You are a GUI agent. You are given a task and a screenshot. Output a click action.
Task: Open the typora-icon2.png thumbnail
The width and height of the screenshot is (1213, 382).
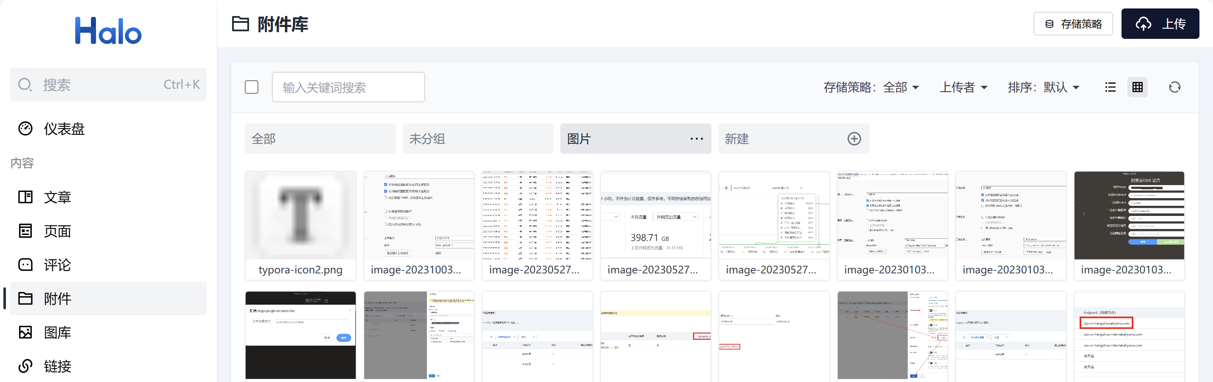[x=300, y=216]
